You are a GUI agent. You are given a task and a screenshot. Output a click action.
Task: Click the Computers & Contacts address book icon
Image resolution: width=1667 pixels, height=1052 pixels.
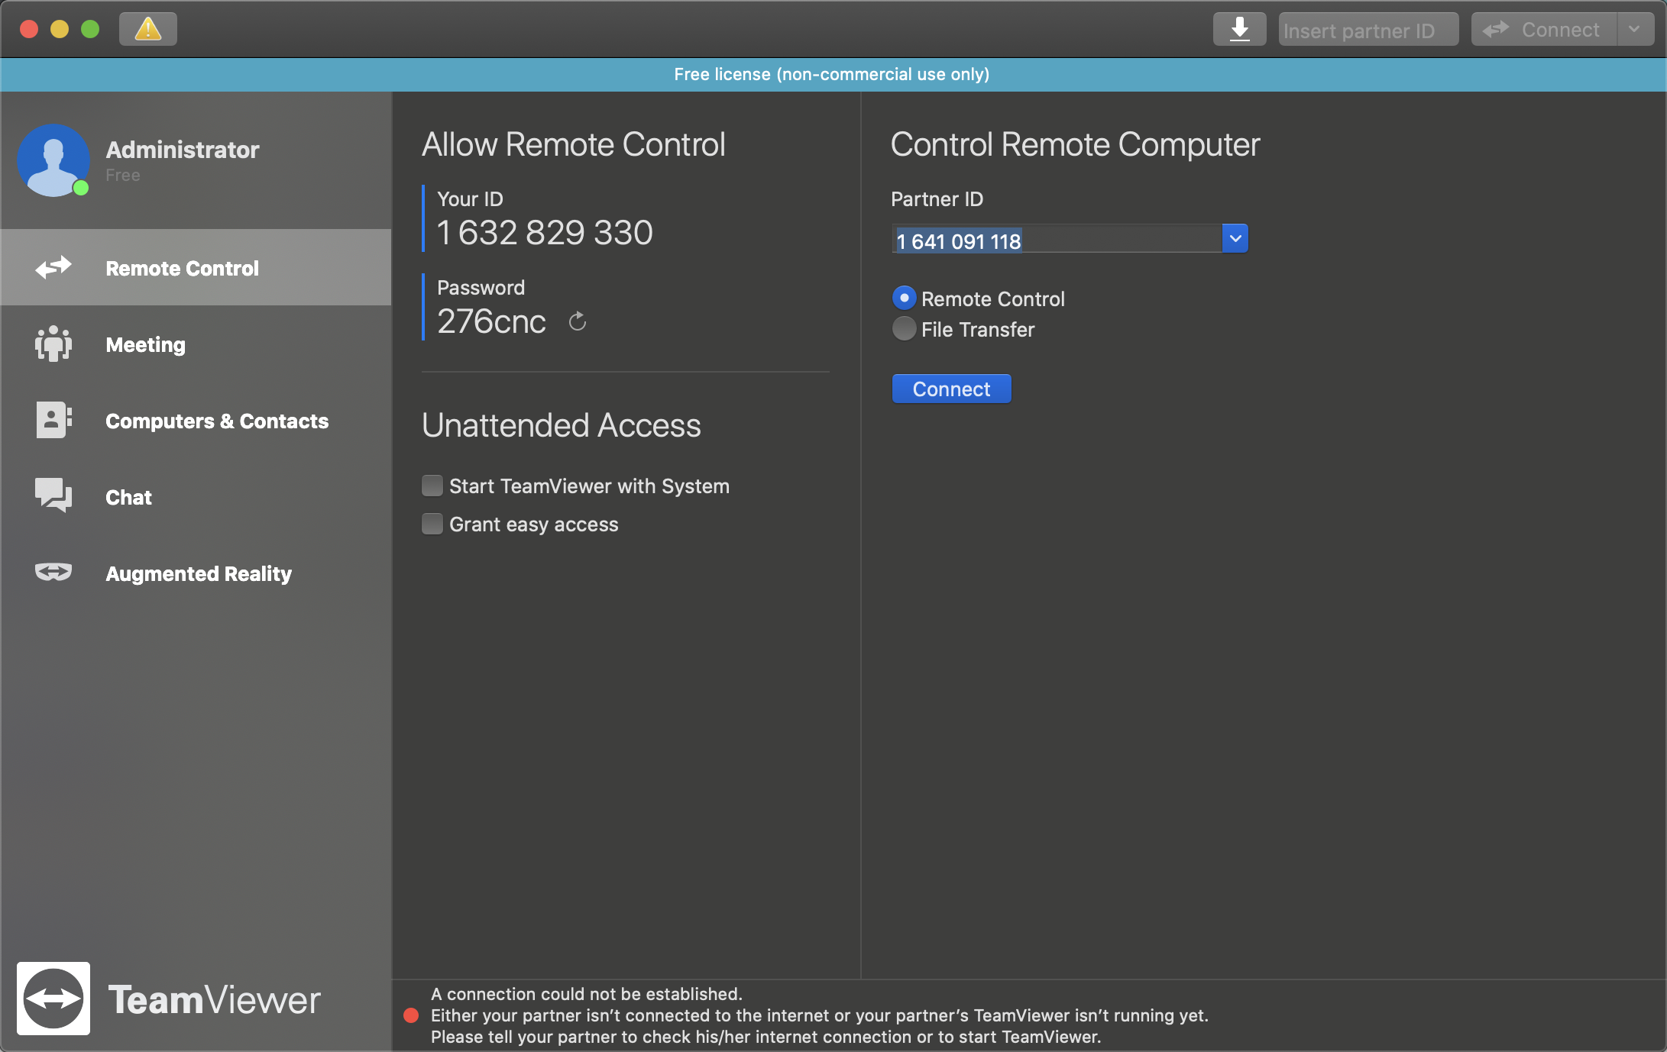pyautogui.click(x=53, y=421)
